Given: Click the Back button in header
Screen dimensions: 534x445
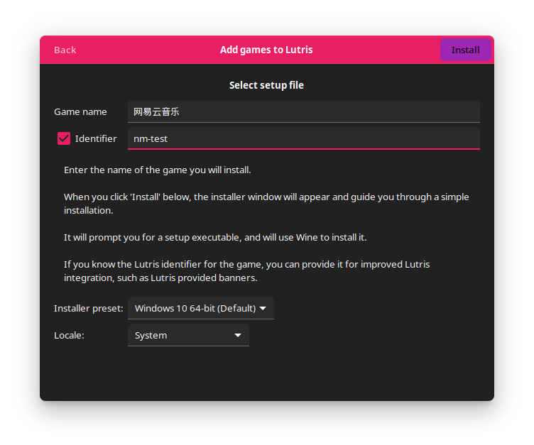Looking at the screenshot, I should pos(65,50).
